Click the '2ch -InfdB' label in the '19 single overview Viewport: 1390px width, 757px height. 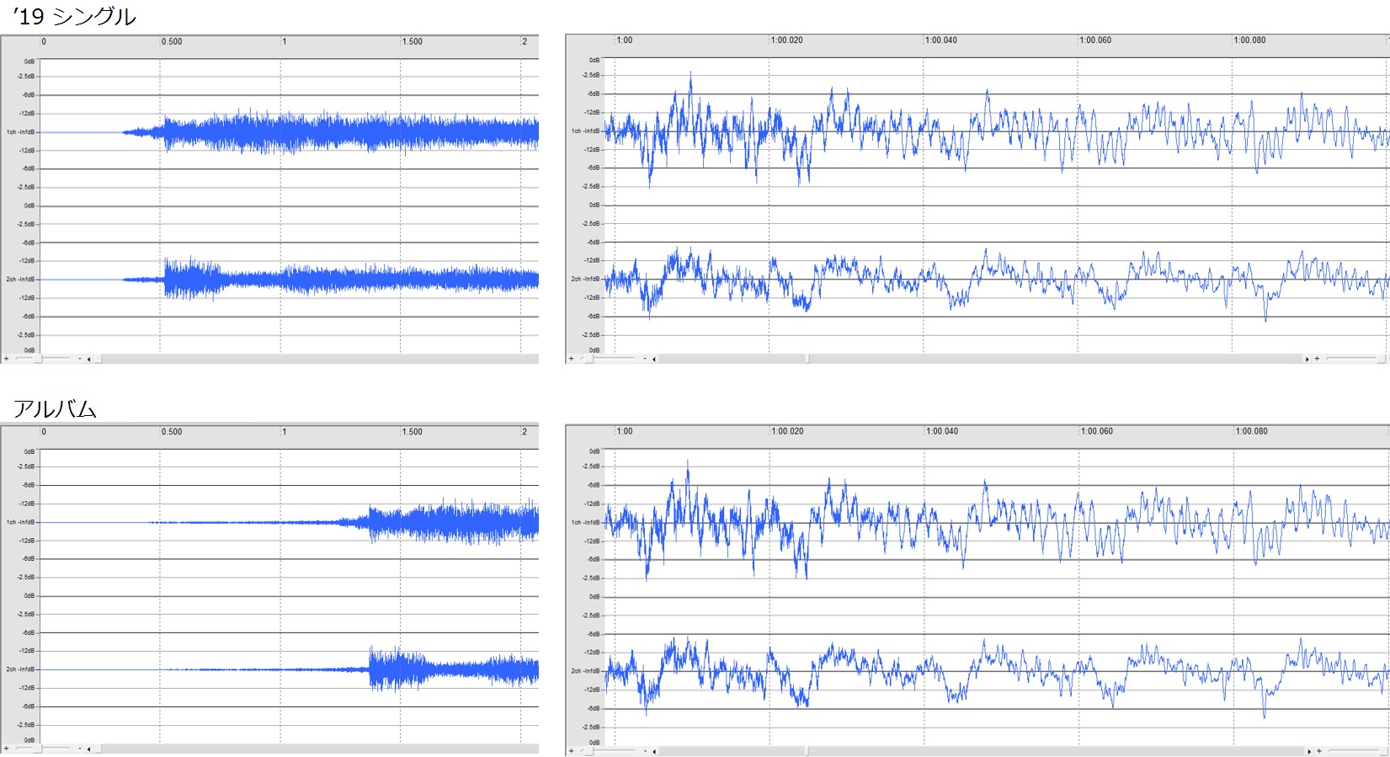[21, 279]
